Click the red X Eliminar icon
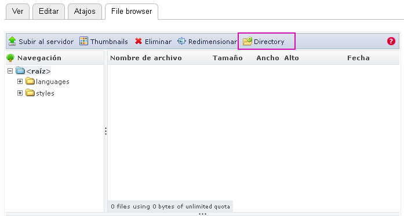The width and height of the screenshot is (404, 216). pos(139,41)
